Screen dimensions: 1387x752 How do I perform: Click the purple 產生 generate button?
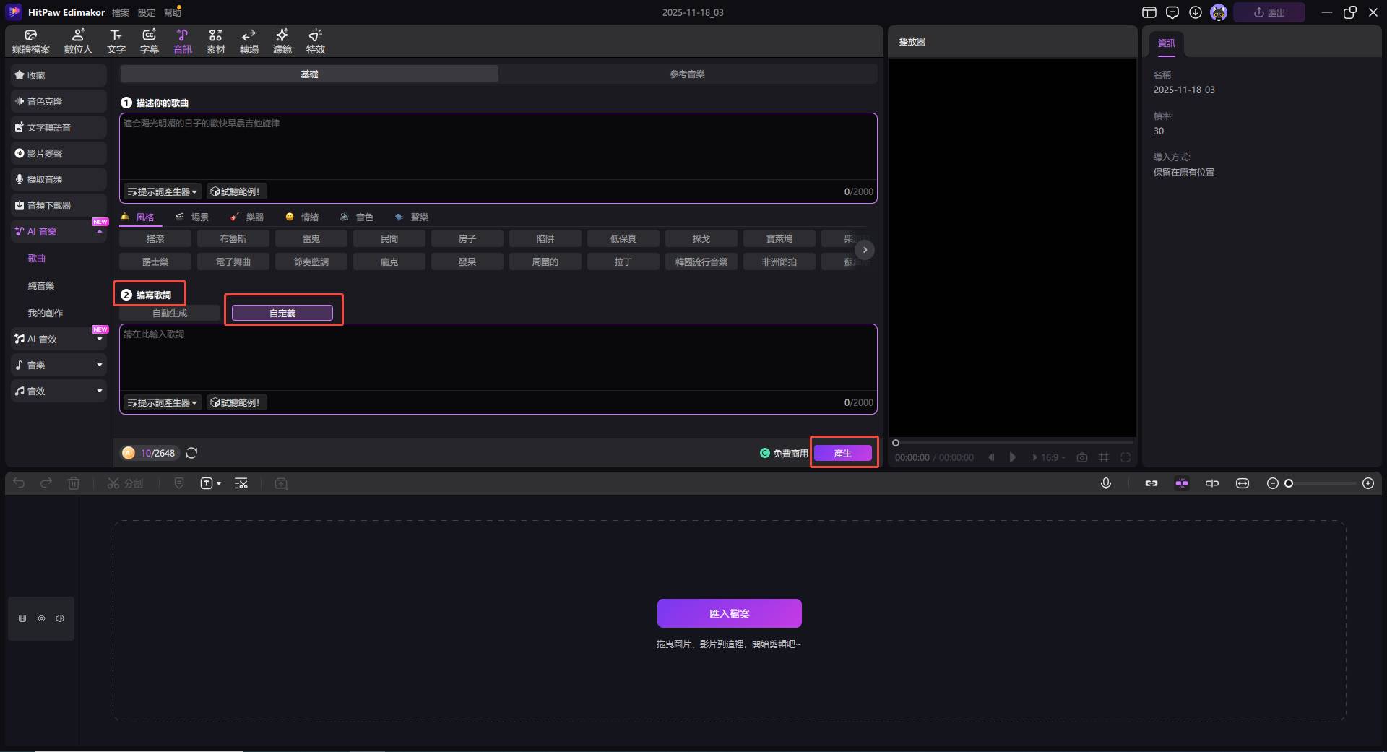pyautogui.click(x=842, y=453)
